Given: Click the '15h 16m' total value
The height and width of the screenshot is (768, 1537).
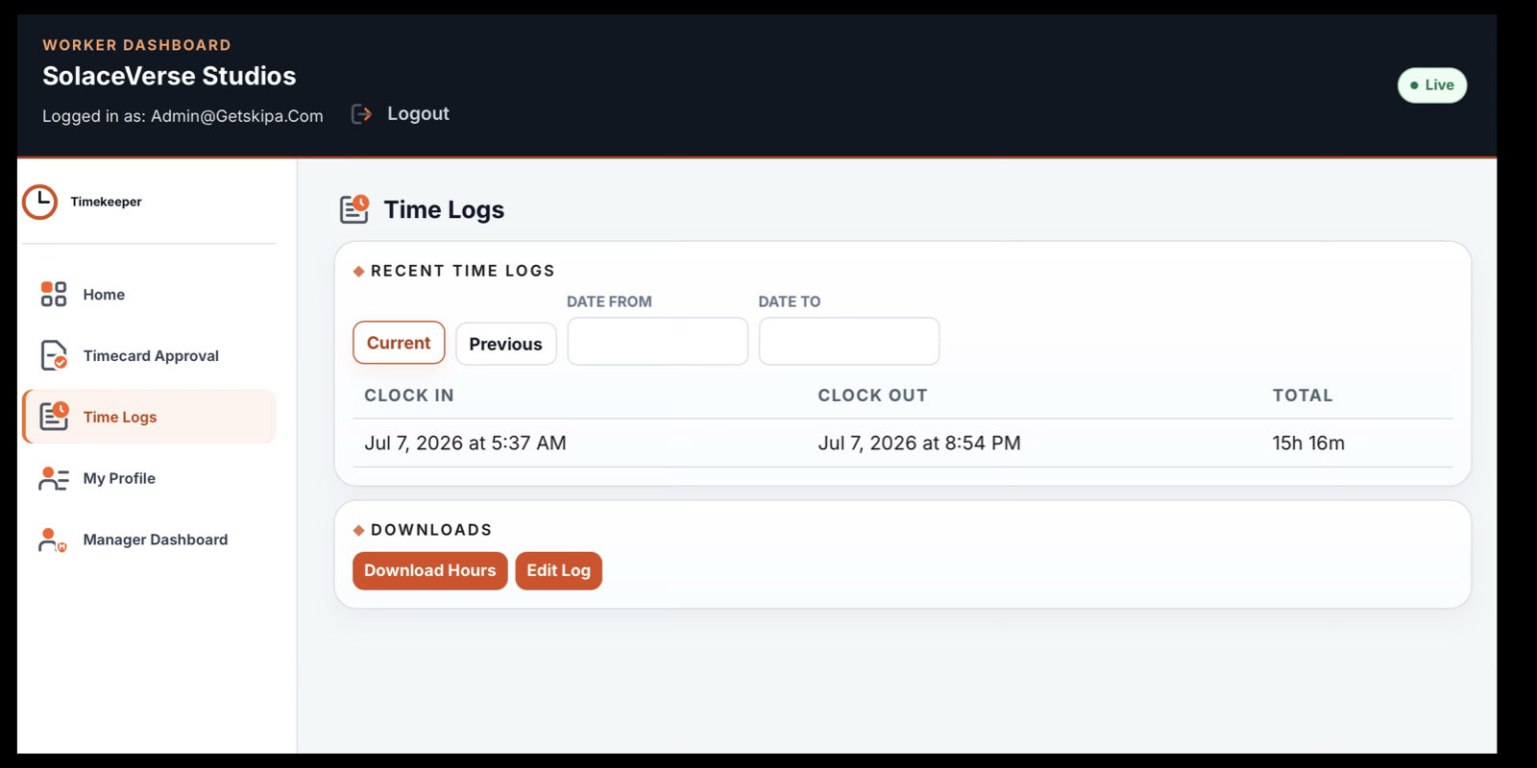Looking at the screenshot, I should [1308, 444].
